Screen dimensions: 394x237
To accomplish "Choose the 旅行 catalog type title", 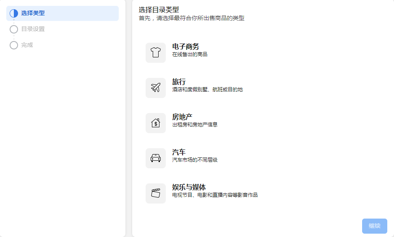I will coord(179,82).
